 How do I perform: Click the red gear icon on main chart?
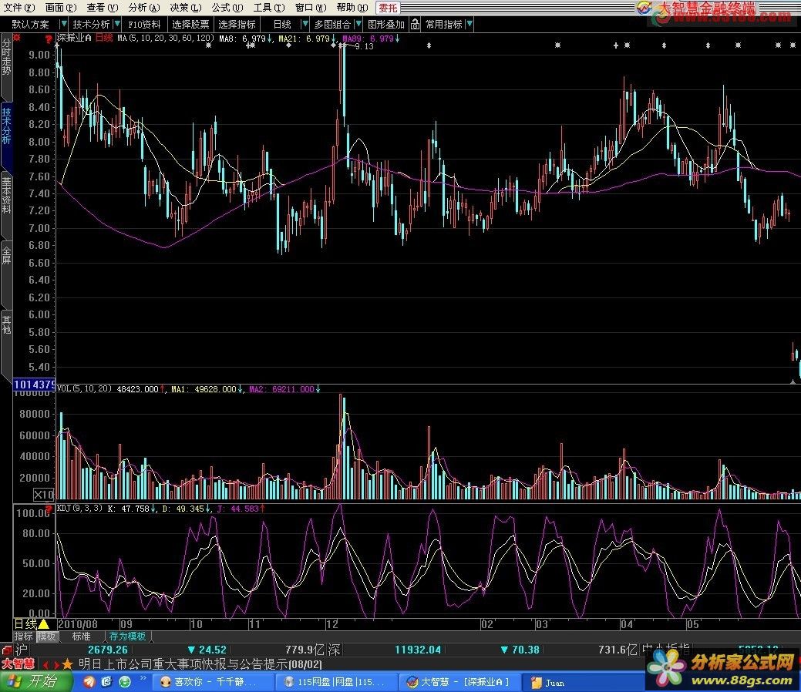[x=17, y=38]
